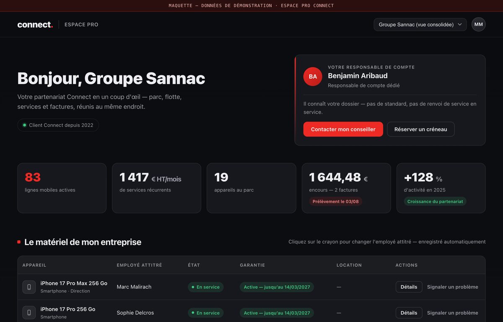Open the 83 lignes mobiles actives card
503x322 pixels.
coord(62,188)
